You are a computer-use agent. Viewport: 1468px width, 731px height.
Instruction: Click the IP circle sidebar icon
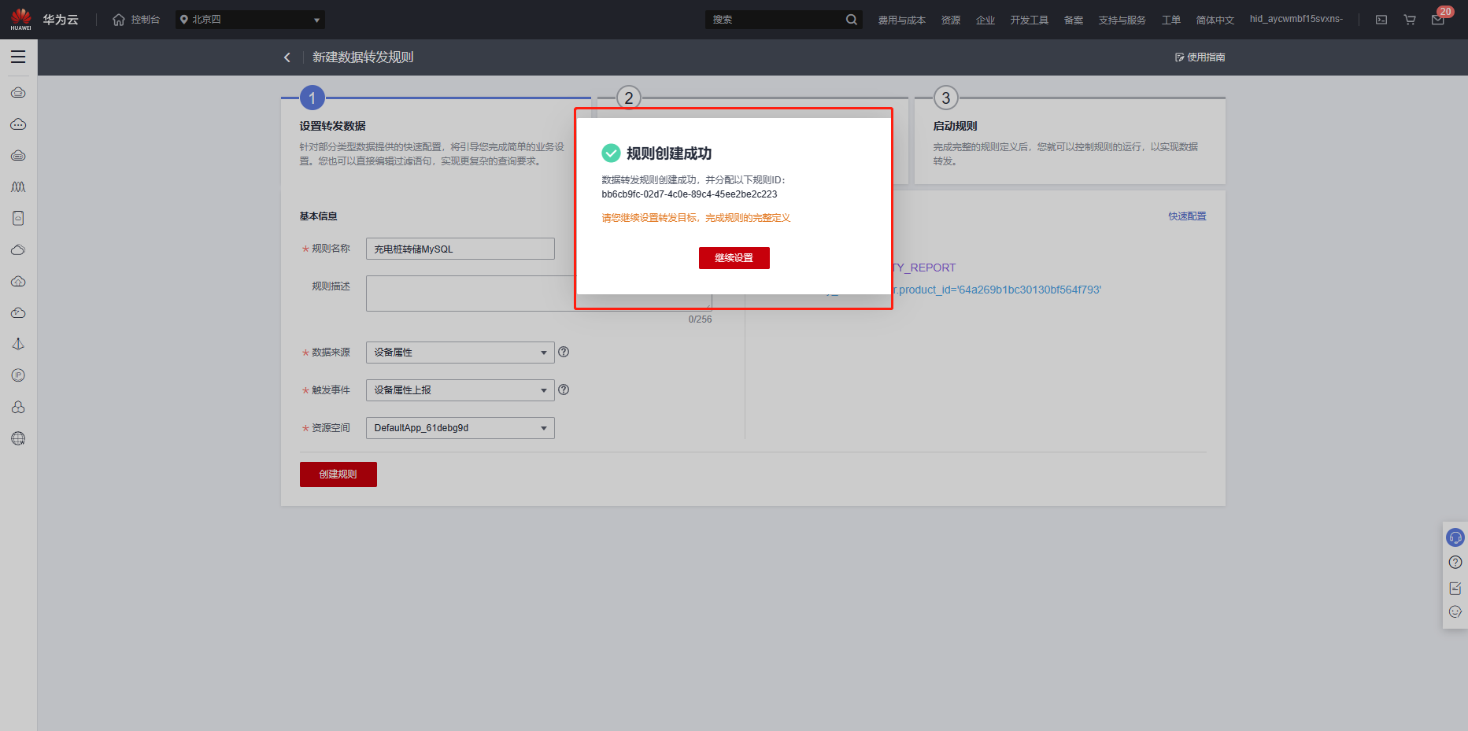(18, 375)
